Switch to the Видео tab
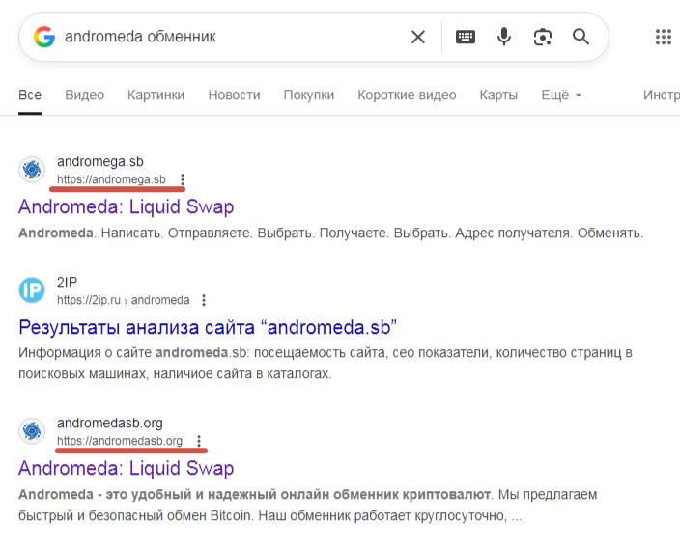The width and height of the screenshot is (680, 548). [85, 95]
